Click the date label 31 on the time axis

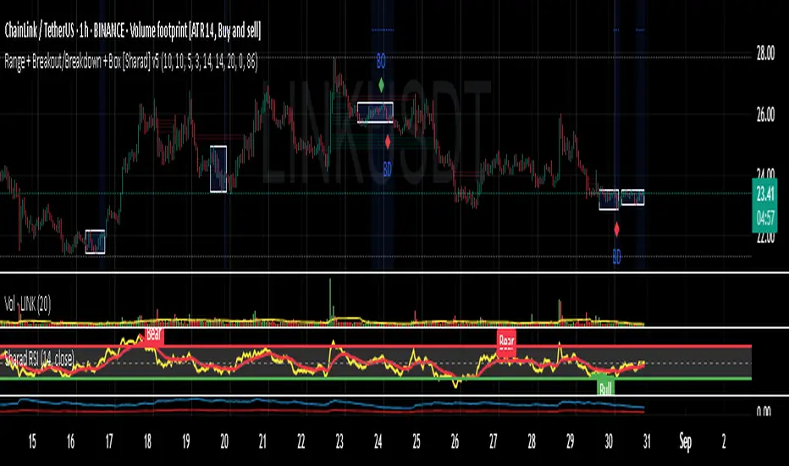coord(647,441)
